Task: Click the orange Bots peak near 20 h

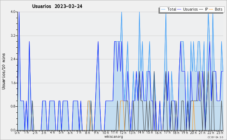Action: click(x=194, y=101)
